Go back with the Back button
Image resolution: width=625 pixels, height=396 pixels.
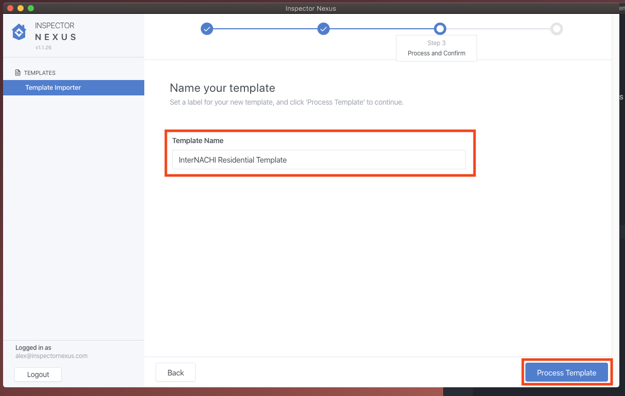point(175,373)
